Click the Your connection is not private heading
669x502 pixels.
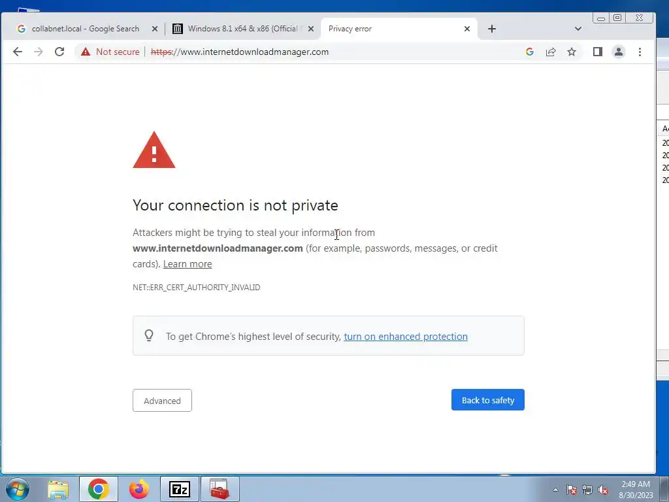click(x=235, y=205)
